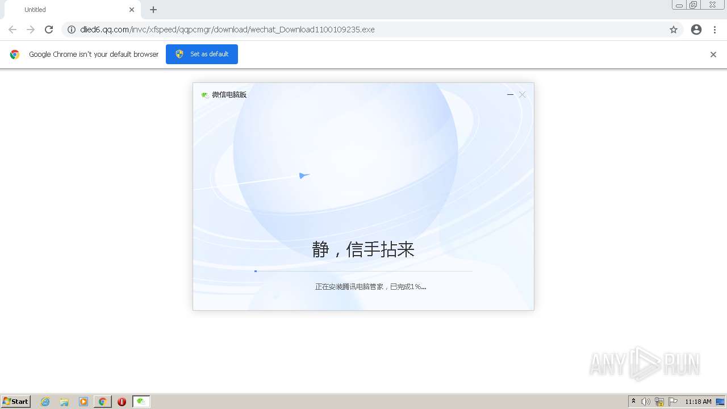Reload the page in Chrome
Viewport: 727px width, 409px height.
pyautogui.click(x=49, y=30)
